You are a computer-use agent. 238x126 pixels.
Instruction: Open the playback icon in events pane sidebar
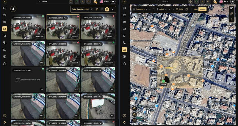tap(5, 57)
